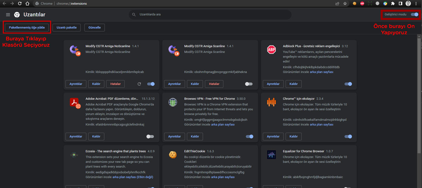Go back using browser back arrow
This screenshot has height=188, width=422.
[4, 4]
